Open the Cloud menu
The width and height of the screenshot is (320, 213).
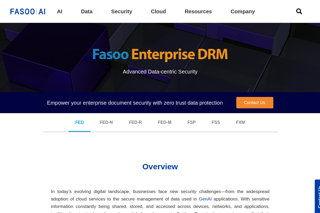coord(158,11)
